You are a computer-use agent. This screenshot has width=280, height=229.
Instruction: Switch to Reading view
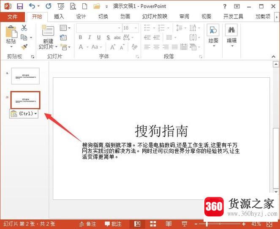coord(169,224)
